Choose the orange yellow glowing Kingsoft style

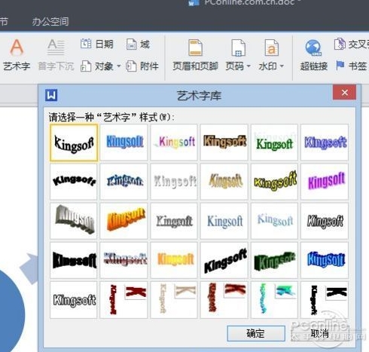174,260
